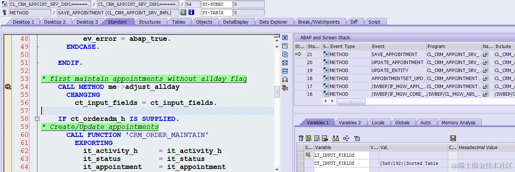Collapse the IF block at line 58
Screen dimensions: 515x172
coord(37,119)
